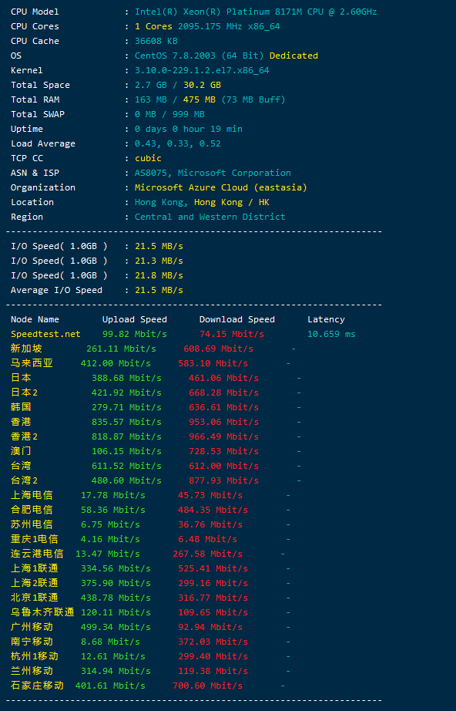Image resolution: width=456 pixels, height=711 pixels.
Task: Click the Upload Speed column header
Action: (x=135, y=319)
